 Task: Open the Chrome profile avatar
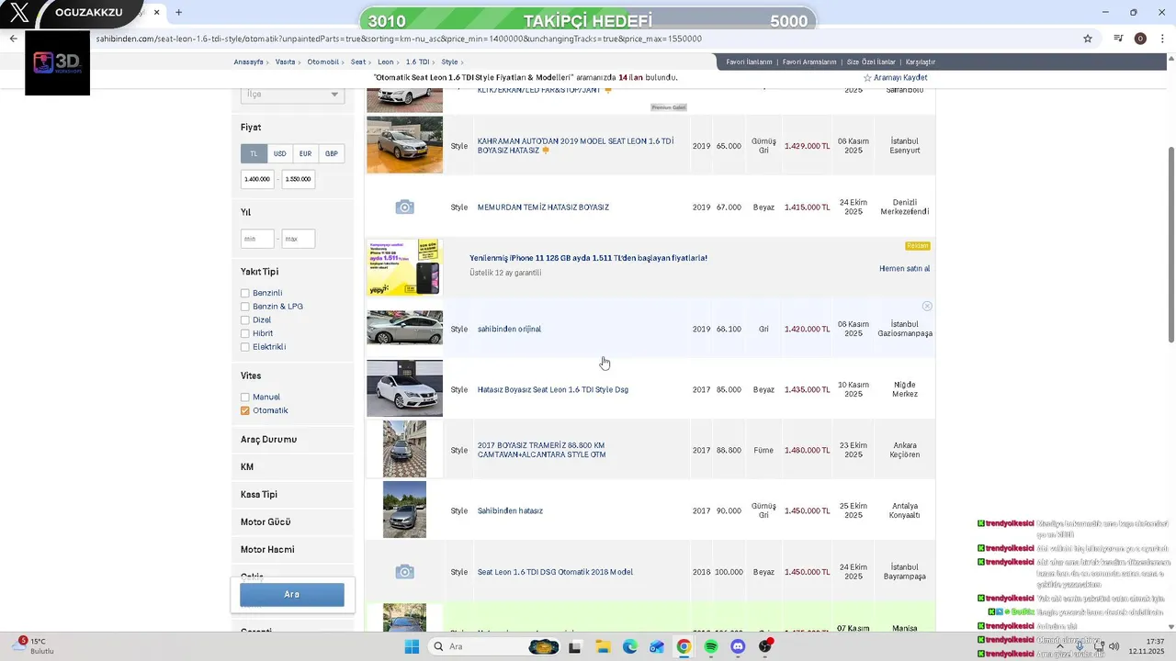coord(1140,39)
